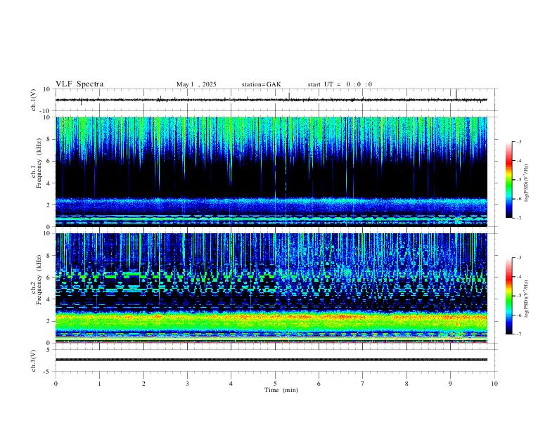
Task: Click the log(PSD) label beside ch.1 color bar
Action: point(526,183)
